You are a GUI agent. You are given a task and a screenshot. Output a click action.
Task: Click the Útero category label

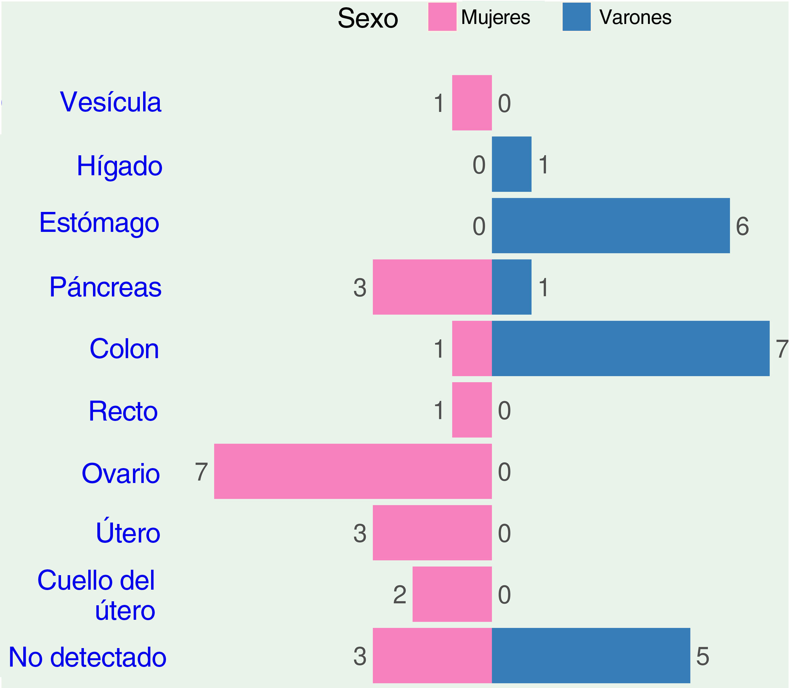(128, 533)
